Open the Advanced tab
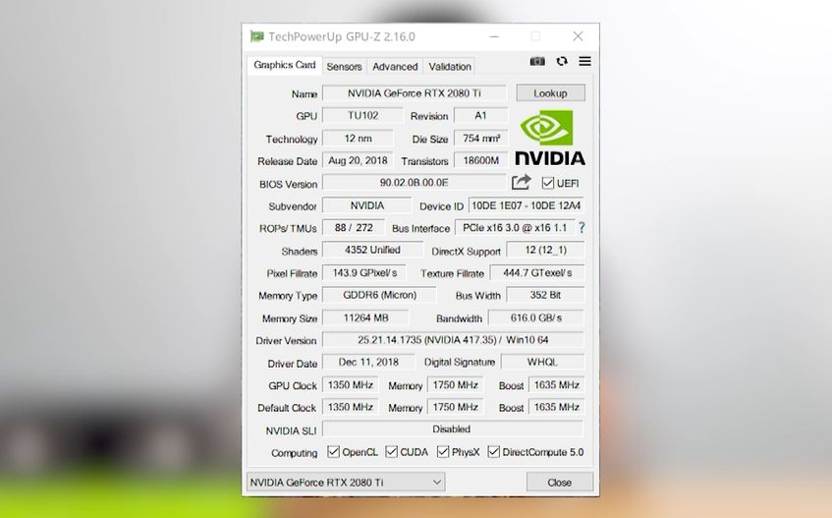The width and height of the screenshot is (832, 518). (x=395, y=67)
